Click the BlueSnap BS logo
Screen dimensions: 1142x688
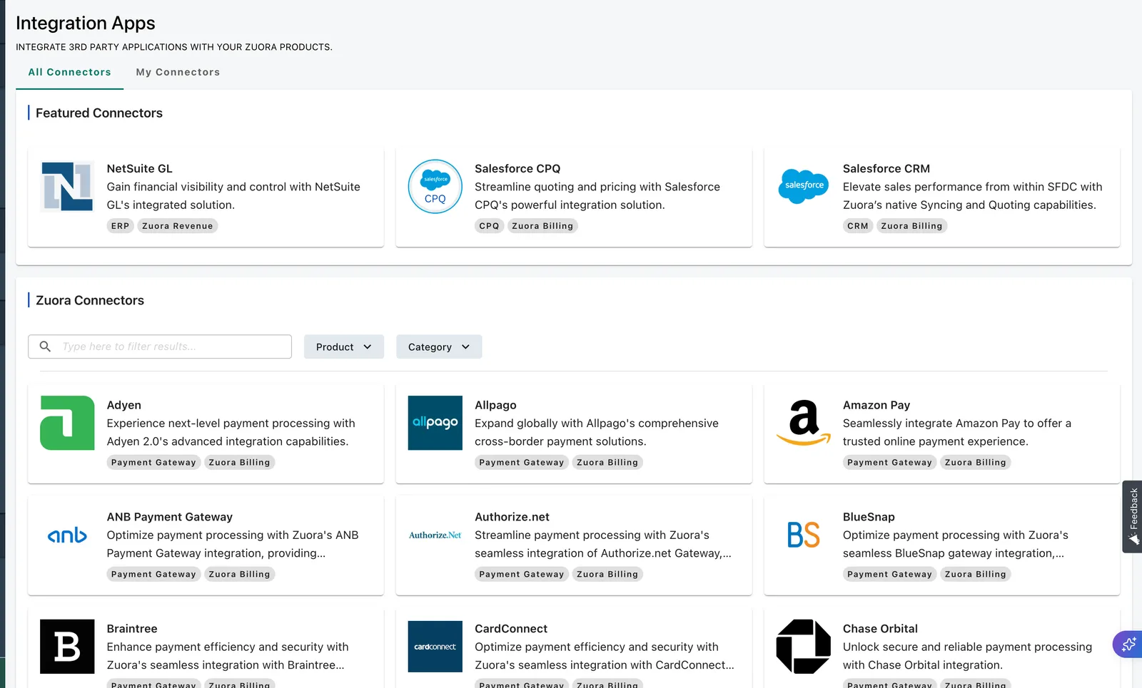pyautogui.click(x=804, y=535)
